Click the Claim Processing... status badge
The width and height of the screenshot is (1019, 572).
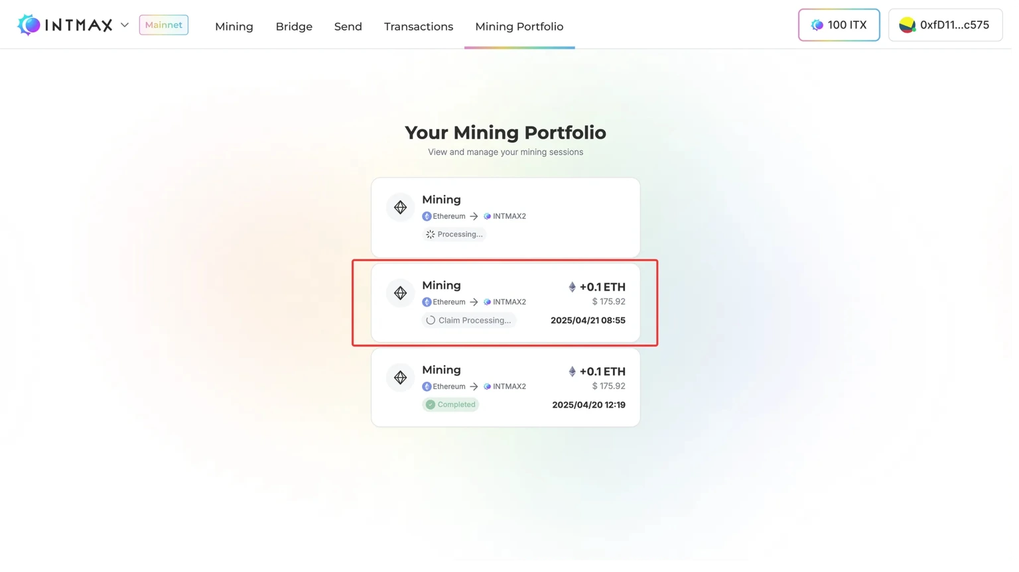468,320
